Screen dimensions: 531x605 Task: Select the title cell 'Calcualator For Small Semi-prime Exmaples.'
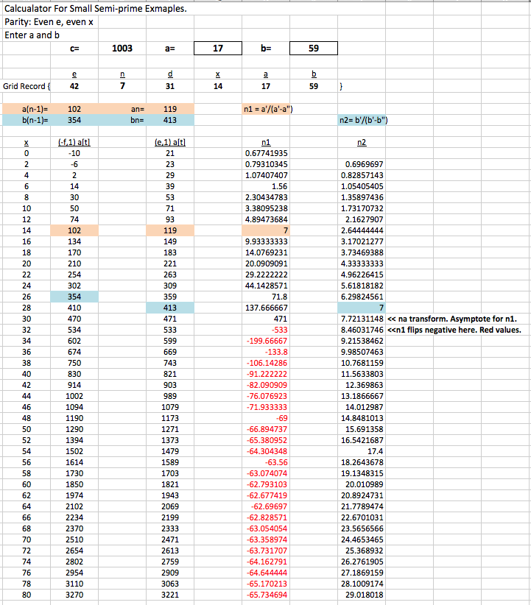pyautogui.click(x=96, y=9)
